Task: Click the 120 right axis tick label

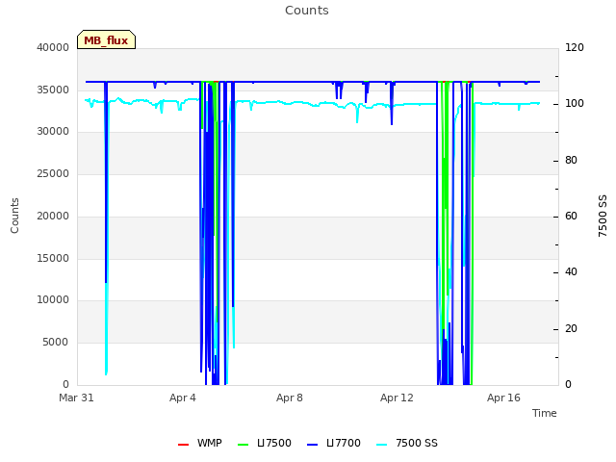Action: [575, 47]
